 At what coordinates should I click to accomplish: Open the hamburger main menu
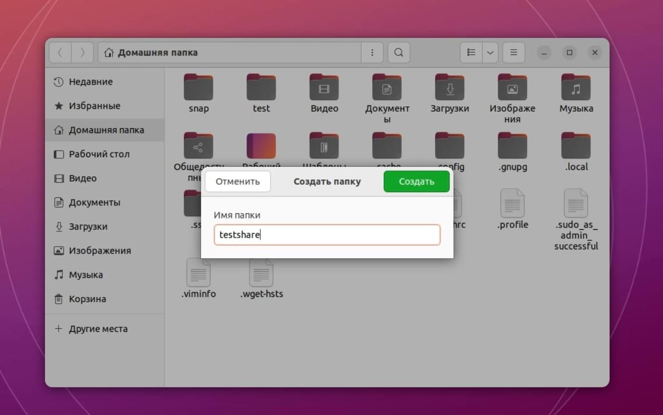(x=513, y=52)
